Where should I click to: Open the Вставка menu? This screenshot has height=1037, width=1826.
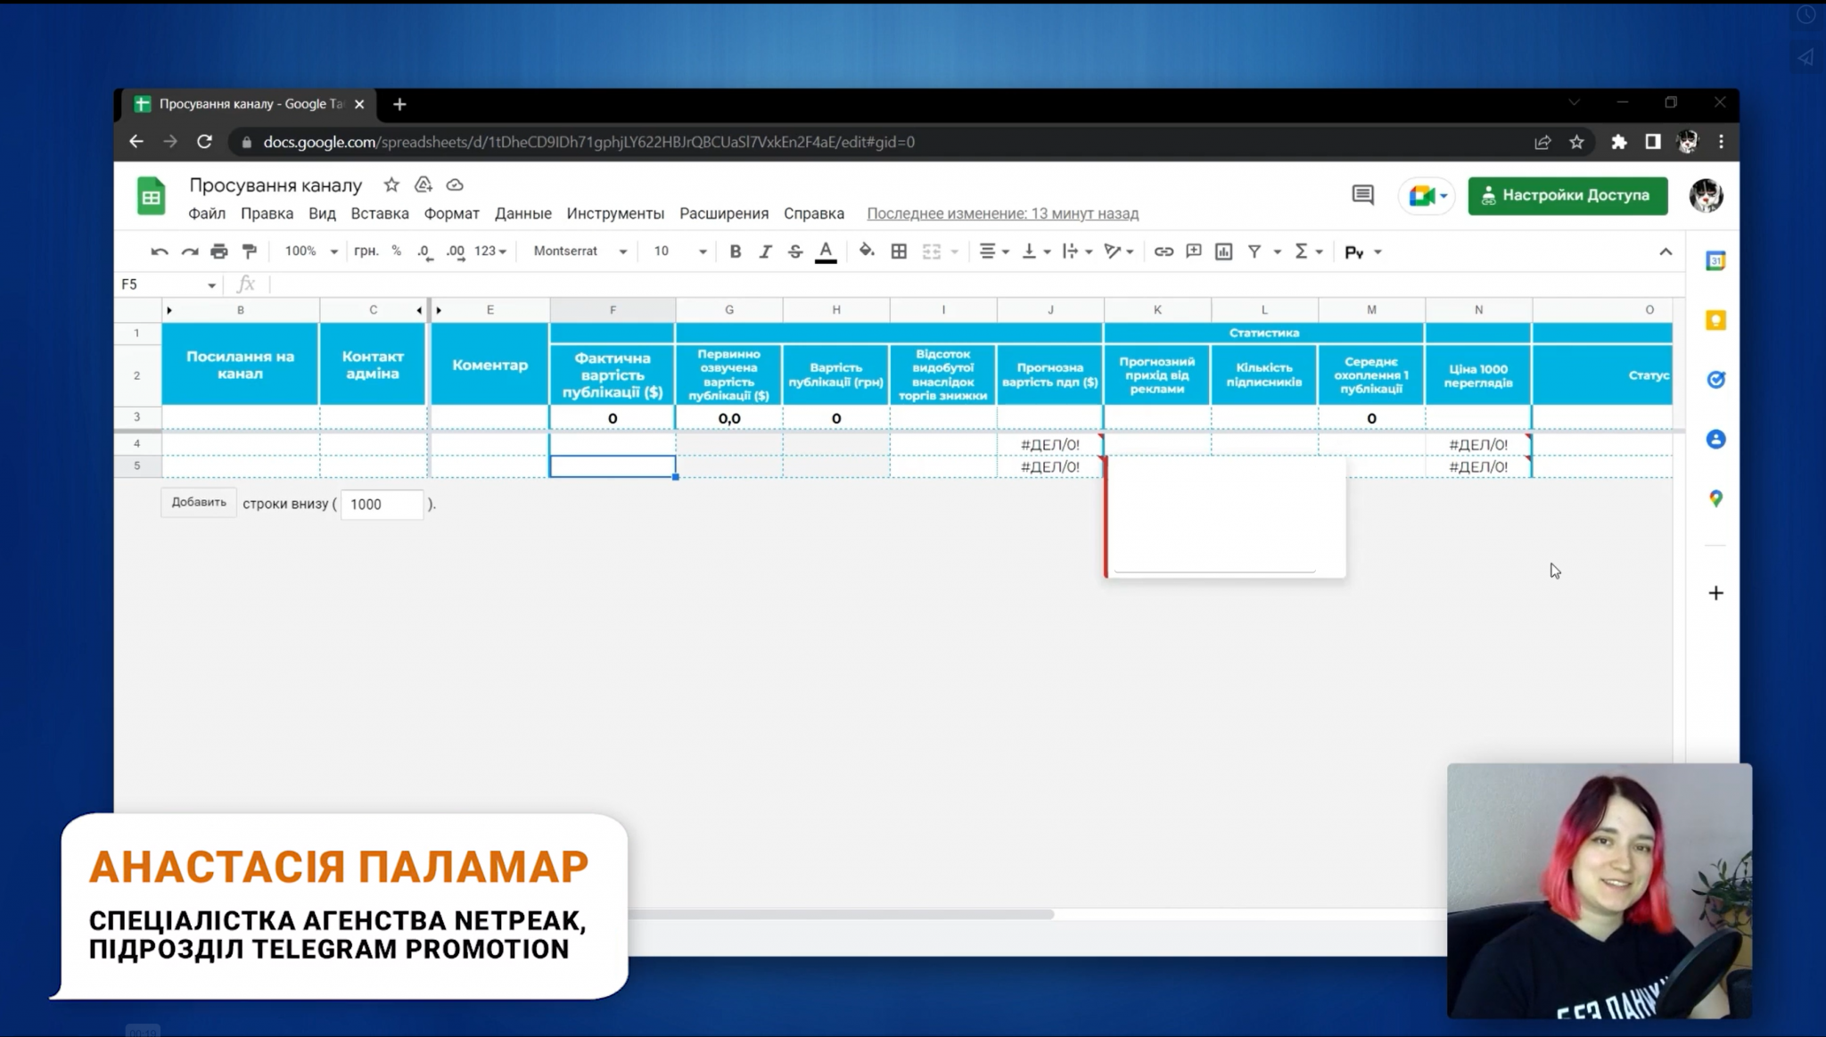coord(380,213)
